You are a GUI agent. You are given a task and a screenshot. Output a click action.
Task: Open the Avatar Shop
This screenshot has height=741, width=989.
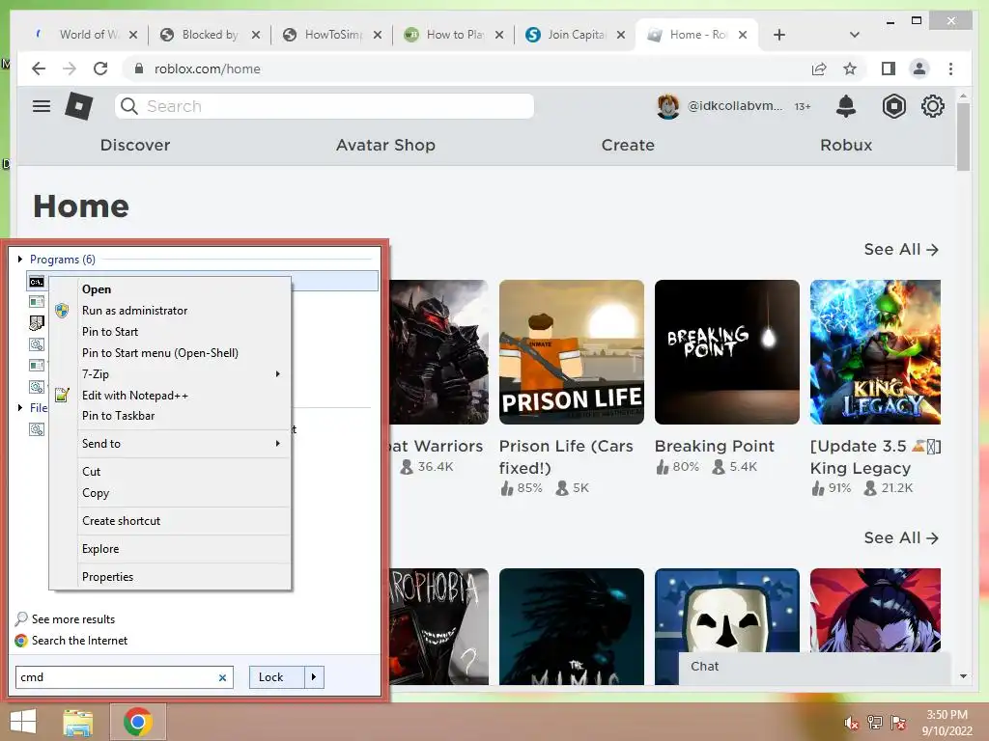point(385,145)
